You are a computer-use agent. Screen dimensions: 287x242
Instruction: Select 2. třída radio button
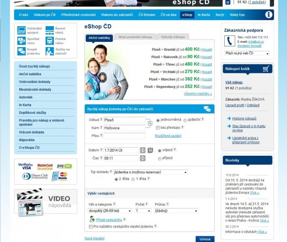click(x=116, y=179)
